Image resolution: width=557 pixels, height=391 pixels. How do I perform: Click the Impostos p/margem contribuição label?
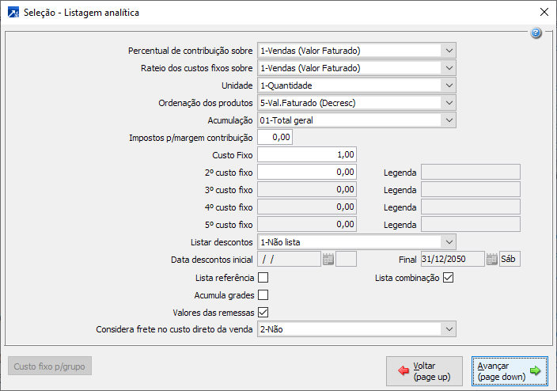(x=191, y=138)
